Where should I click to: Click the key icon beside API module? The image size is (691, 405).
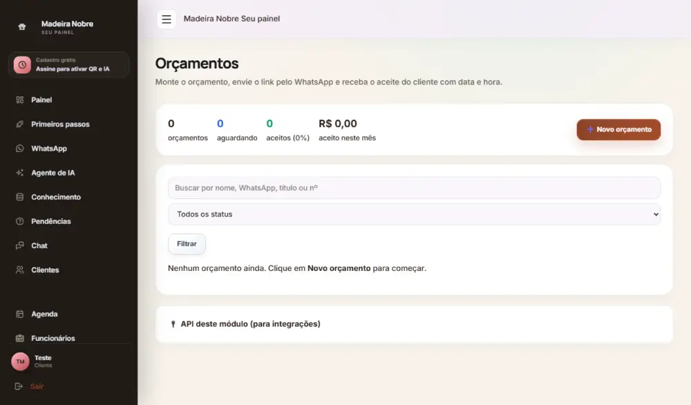point(173,324)
